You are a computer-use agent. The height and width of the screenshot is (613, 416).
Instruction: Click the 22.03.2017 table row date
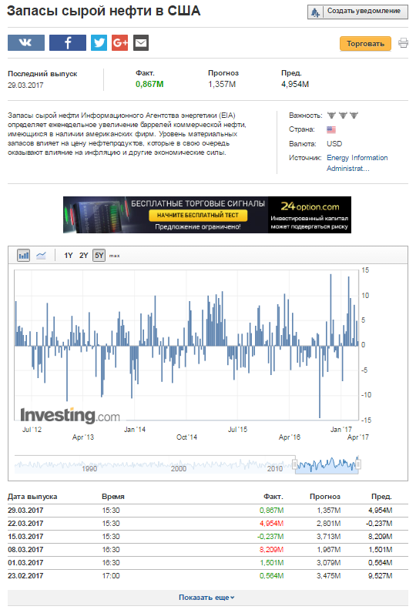point(25,524)
